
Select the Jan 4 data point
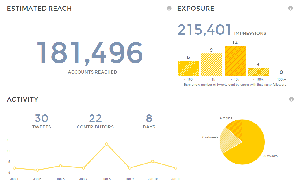[14, 168]
